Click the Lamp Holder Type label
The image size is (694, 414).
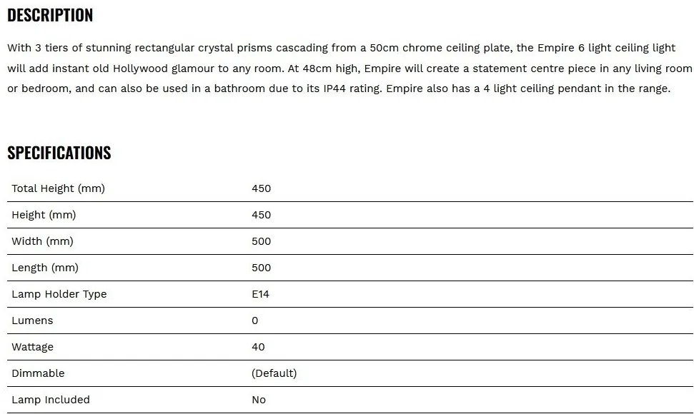(59, 294)
